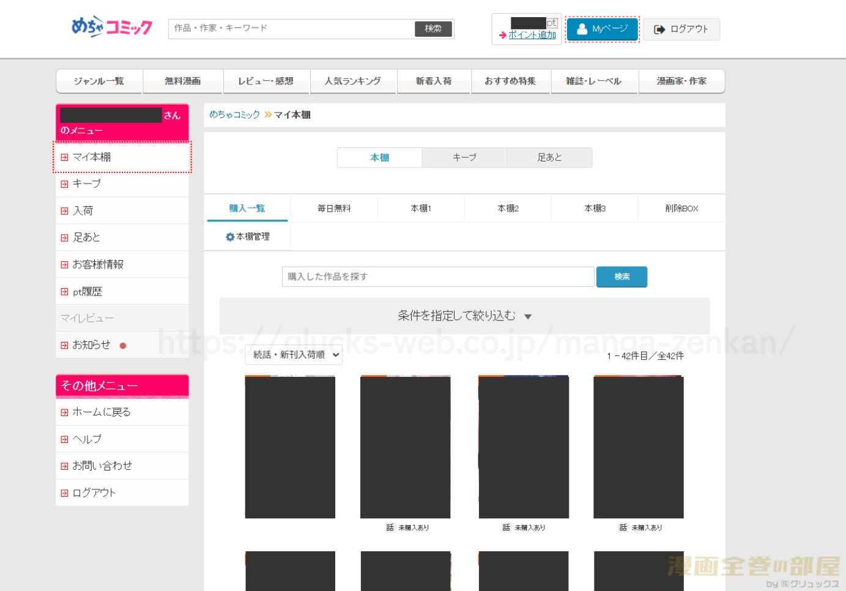Click the マイ本棚 arrow icon in sidebar
The width and height of the screenshot is (846, 591).
click(65, 157)
